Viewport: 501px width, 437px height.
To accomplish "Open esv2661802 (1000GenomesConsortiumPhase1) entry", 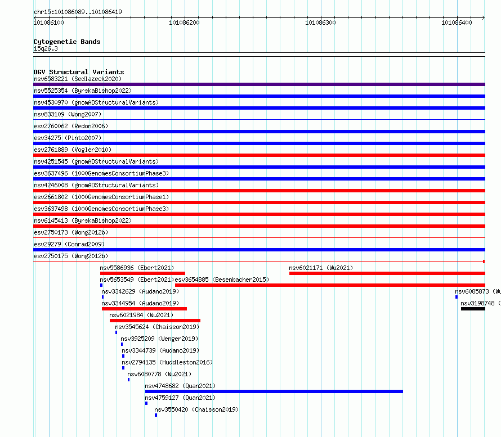I will point(101,197).
